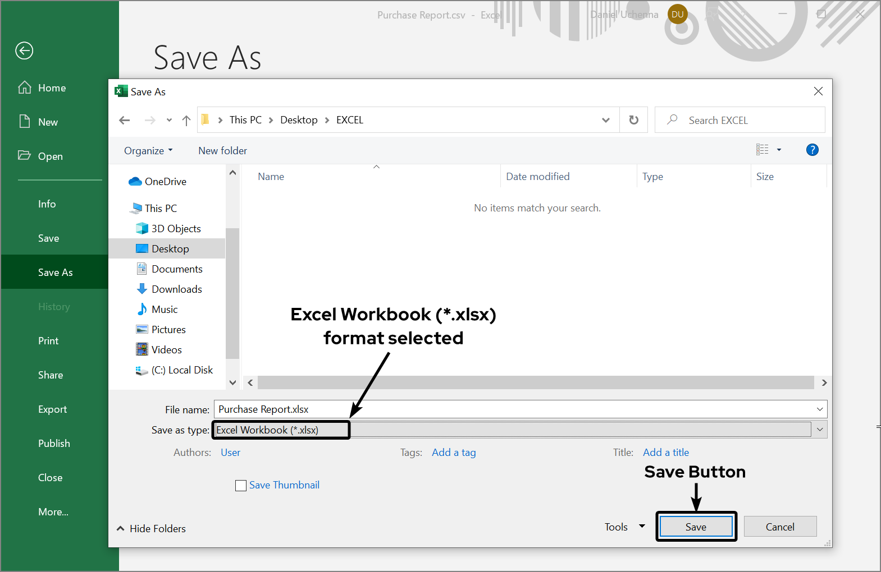Viewport: 881px width, 572px height.
Task: Open the view options dropdown arrow
Action: click(779, 150)
